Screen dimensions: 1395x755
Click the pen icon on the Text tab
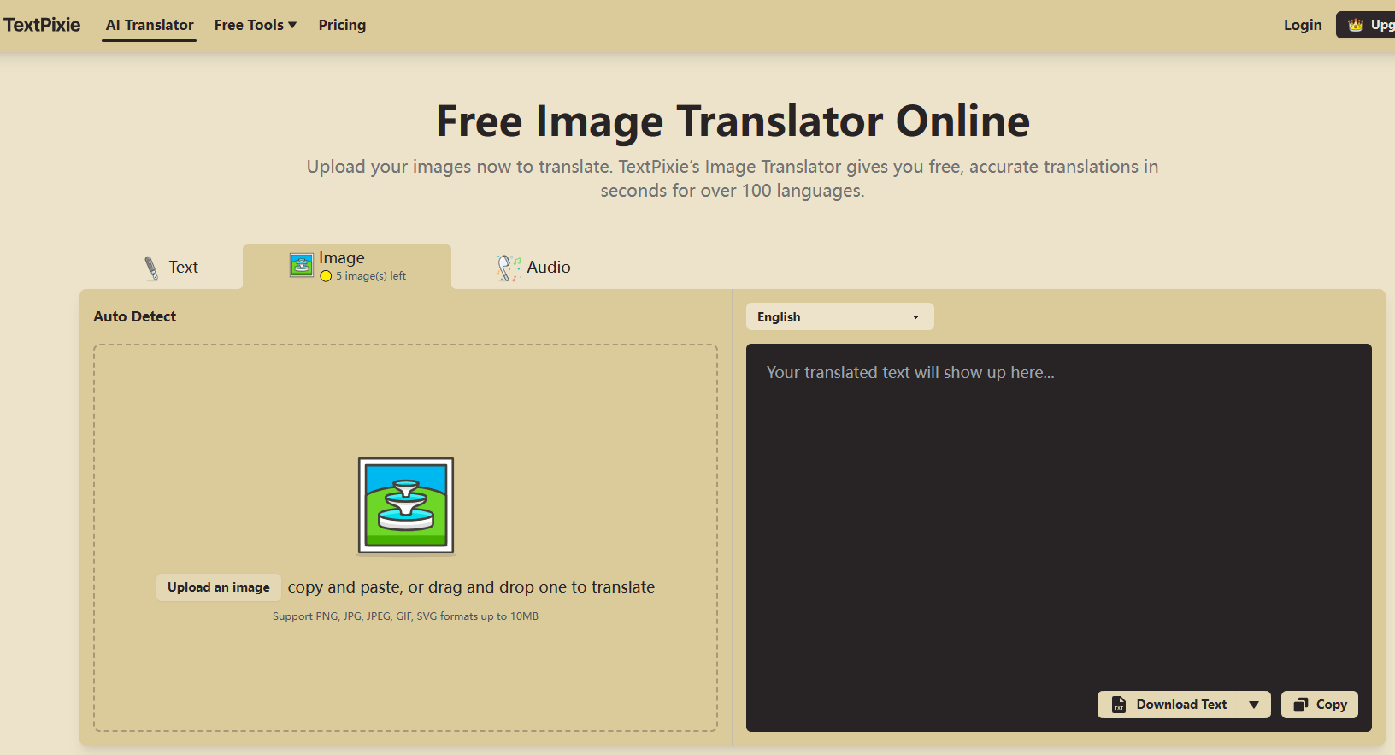151,268
